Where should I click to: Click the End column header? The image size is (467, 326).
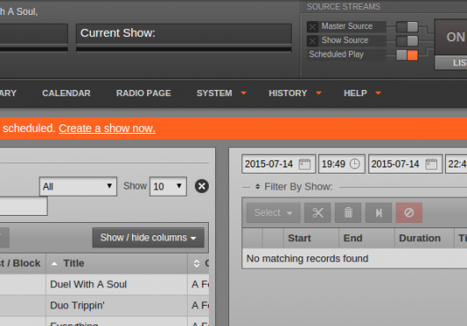coord(367,238)
